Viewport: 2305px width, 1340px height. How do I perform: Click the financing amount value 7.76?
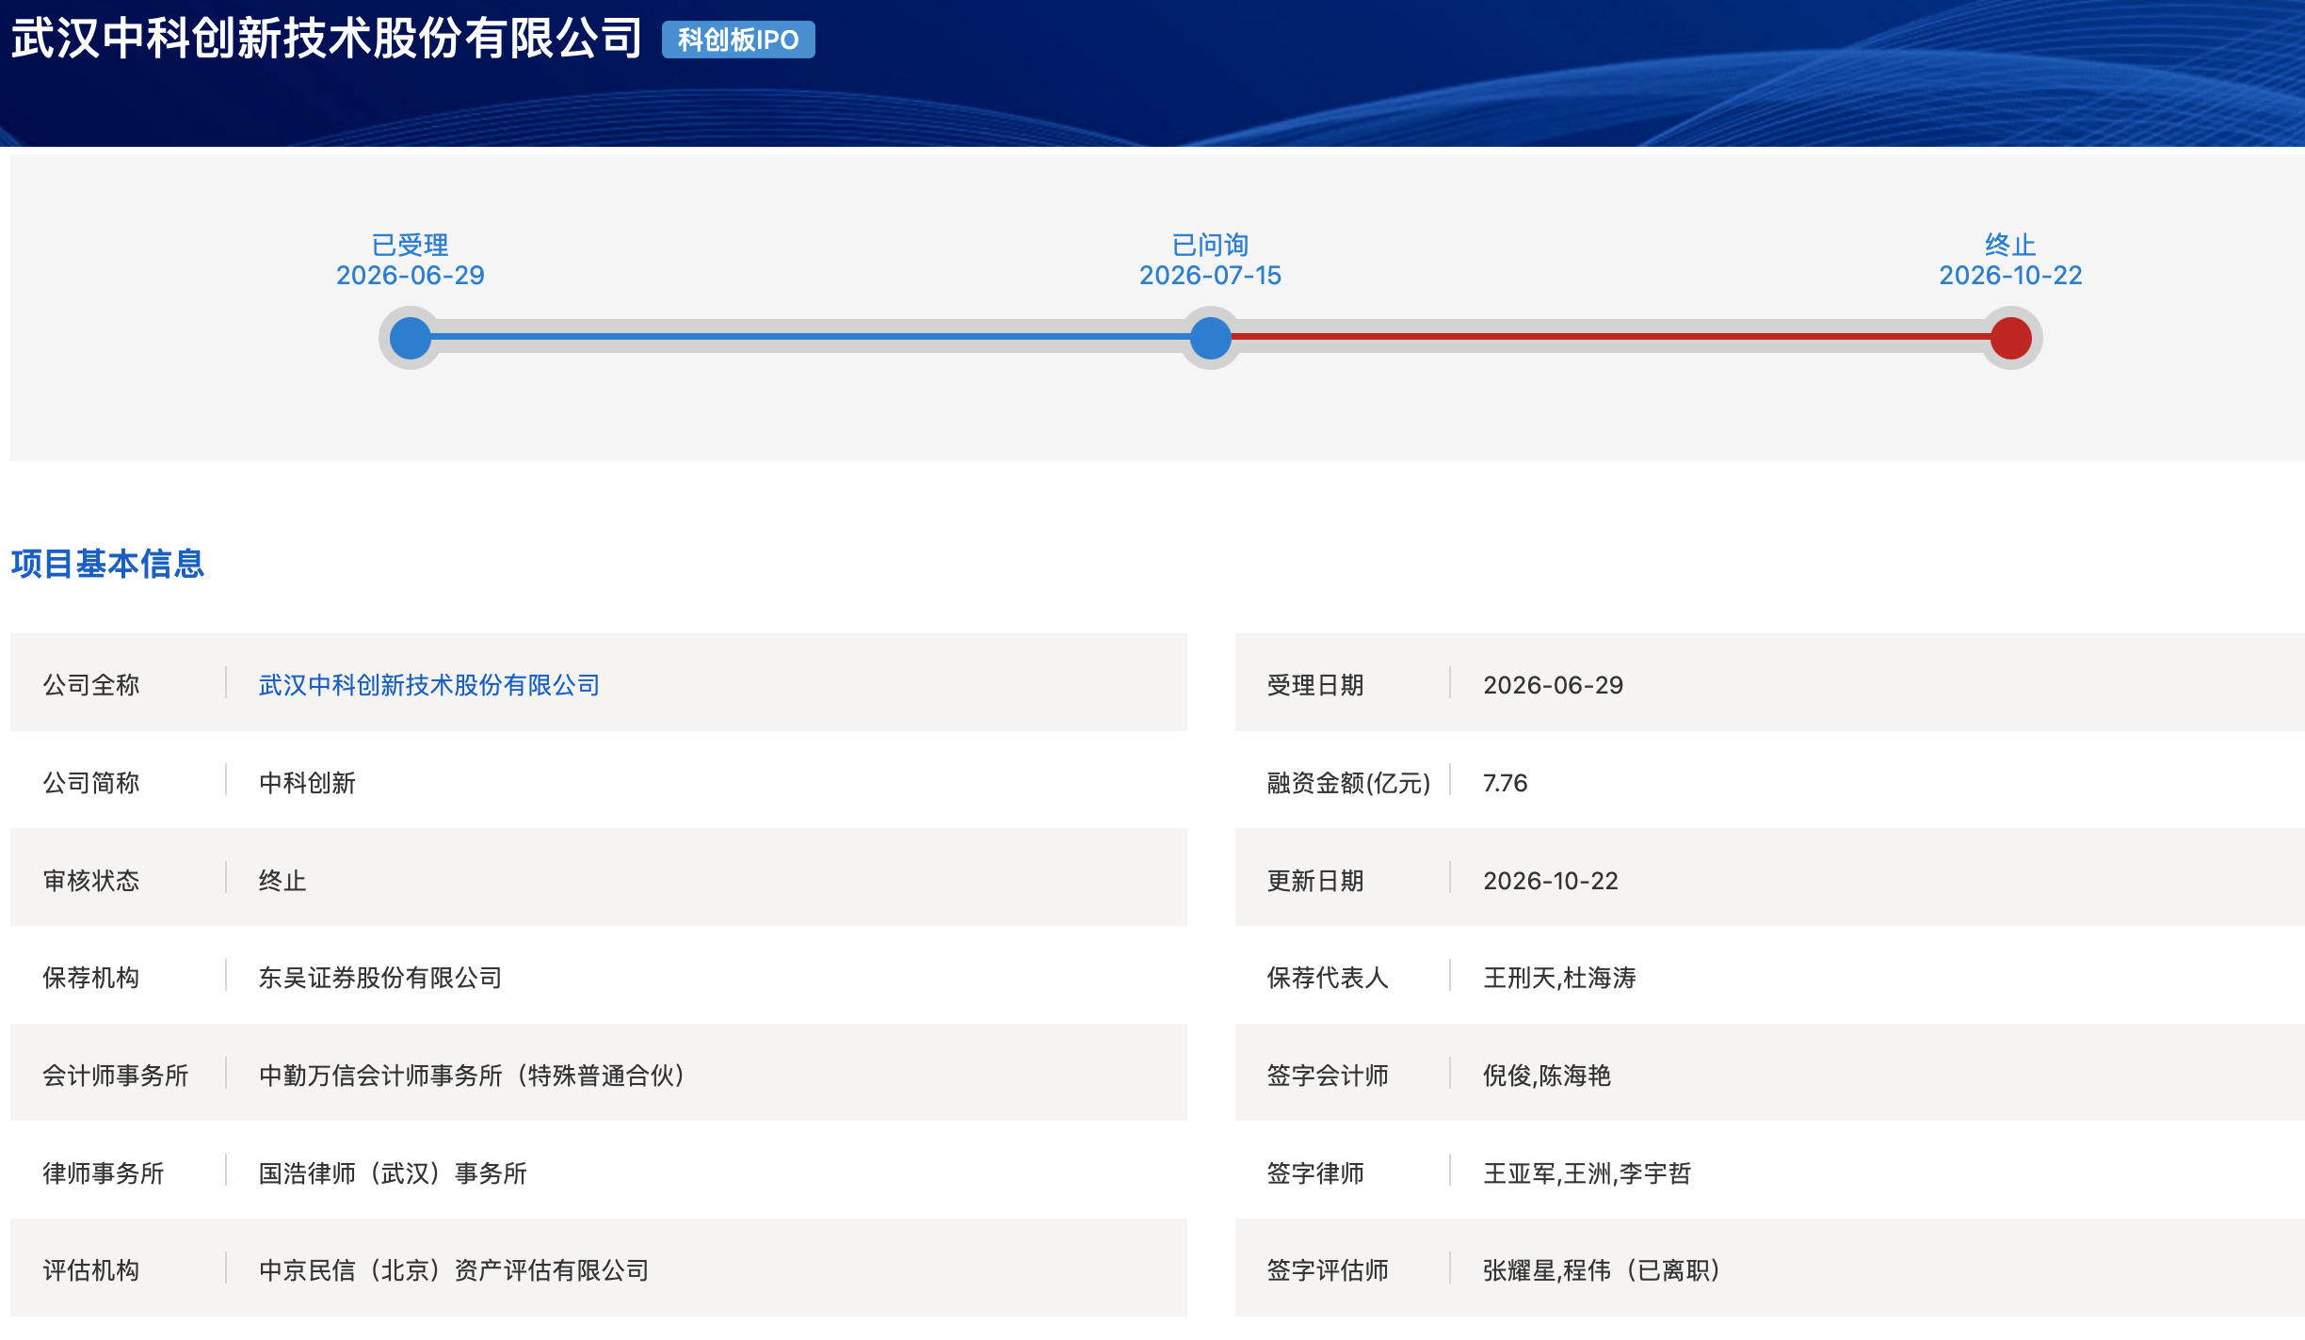point(1505,783)
